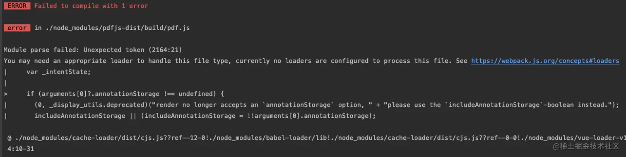
Task: Click the file path ./node_modules/pdfjs-dist/build/pdf.js
Action: (x=117, y=28)
